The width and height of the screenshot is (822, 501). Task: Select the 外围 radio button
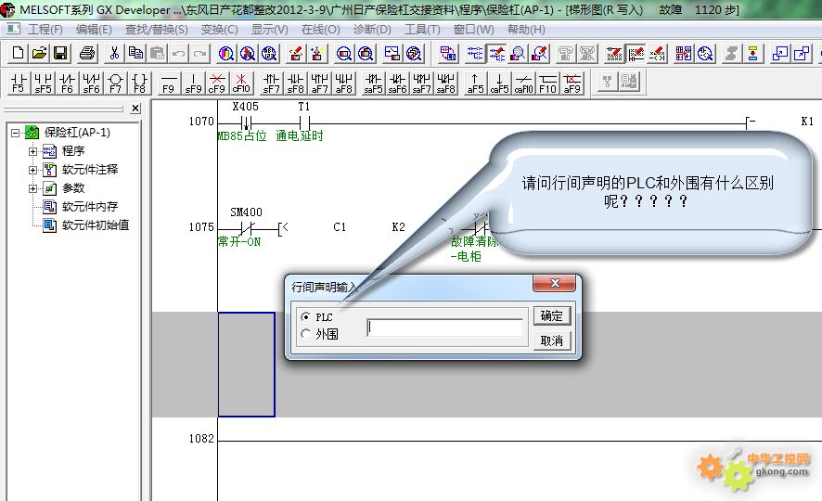pos(305,333)
